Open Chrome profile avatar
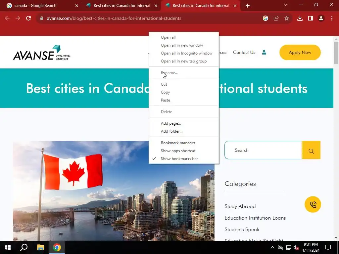The width and height of the screenshot is (339, 254). point(321,19)
